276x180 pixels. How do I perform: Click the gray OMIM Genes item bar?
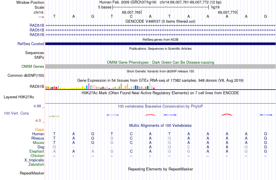[160, 66]
